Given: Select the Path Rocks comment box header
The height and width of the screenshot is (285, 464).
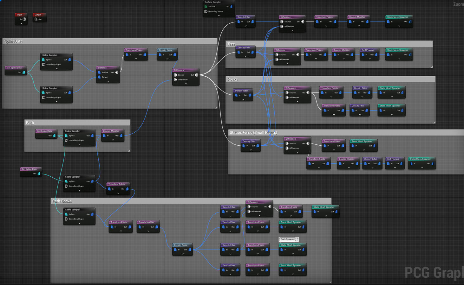Looking at the screenshot, I should 190,201.
